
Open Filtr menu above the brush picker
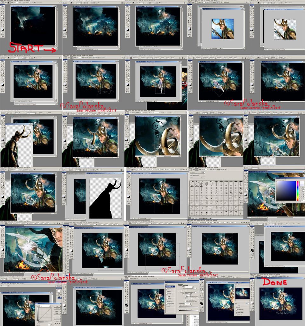point(205,167)
